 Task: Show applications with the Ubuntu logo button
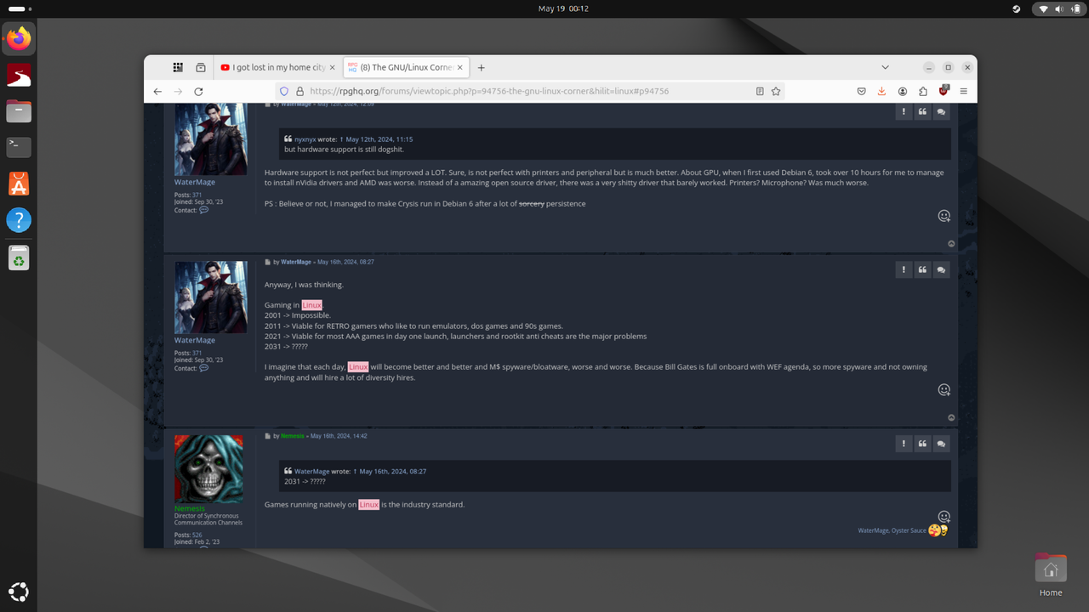(19, 592)
